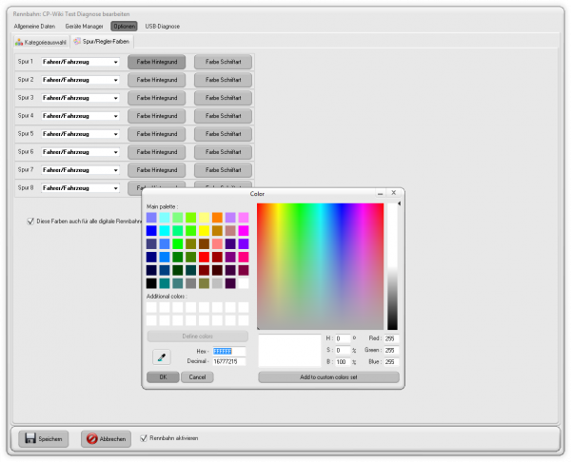This screenshot has width=571, height=462.
Task: Minimize the Color dialog
Action: click(378, 193)
